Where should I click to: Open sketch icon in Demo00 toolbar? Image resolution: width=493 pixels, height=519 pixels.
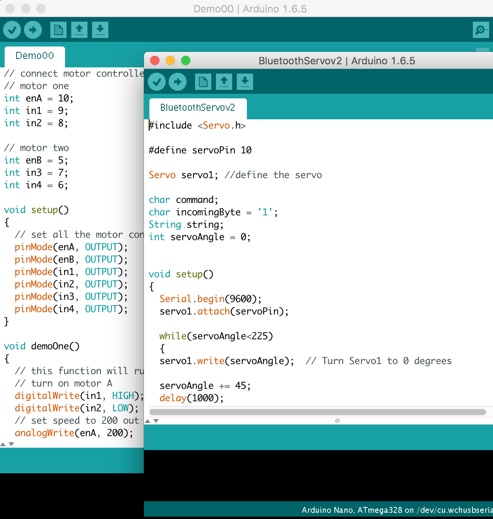tap(79, 30)
